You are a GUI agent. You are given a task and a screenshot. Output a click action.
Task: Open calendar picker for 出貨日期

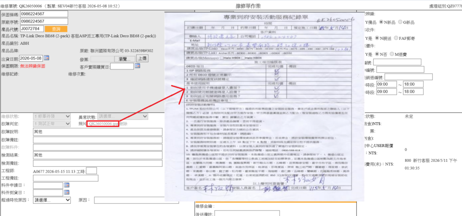[46, 58]
